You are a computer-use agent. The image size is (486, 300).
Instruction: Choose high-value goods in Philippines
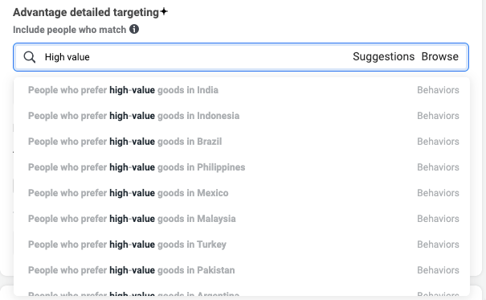tap(243, 167)
